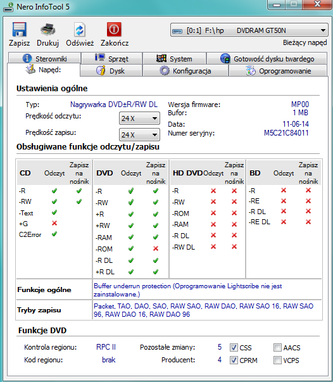
Task: Open the Konfiguracja tab
Action: (x=185, y=71)
